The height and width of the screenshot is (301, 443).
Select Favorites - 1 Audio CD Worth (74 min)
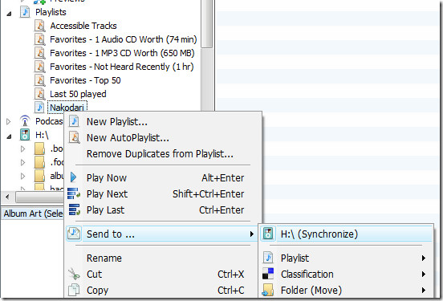click(x=123, y=39)
